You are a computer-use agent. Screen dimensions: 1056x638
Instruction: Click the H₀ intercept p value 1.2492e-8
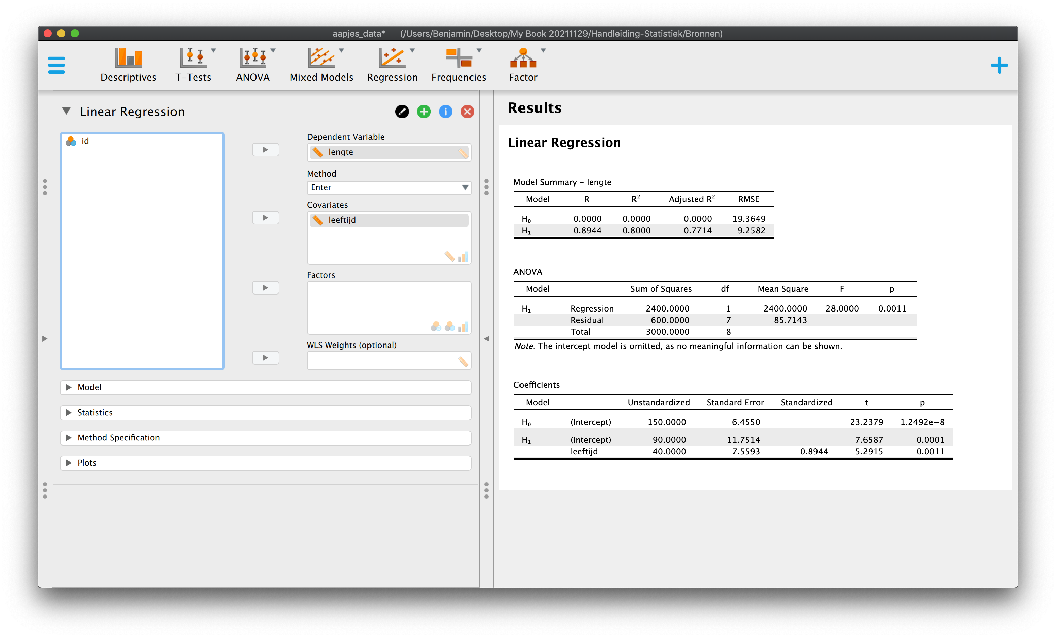[922, 422]
